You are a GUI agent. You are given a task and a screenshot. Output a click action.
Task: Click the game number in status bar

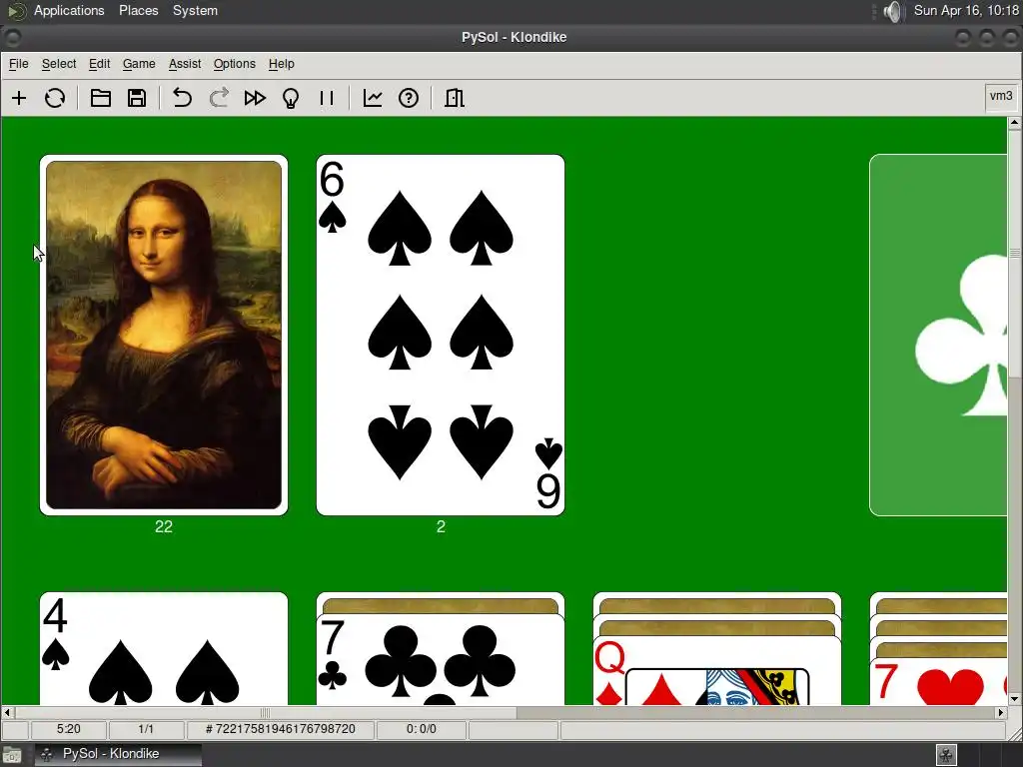click(281, 729)
